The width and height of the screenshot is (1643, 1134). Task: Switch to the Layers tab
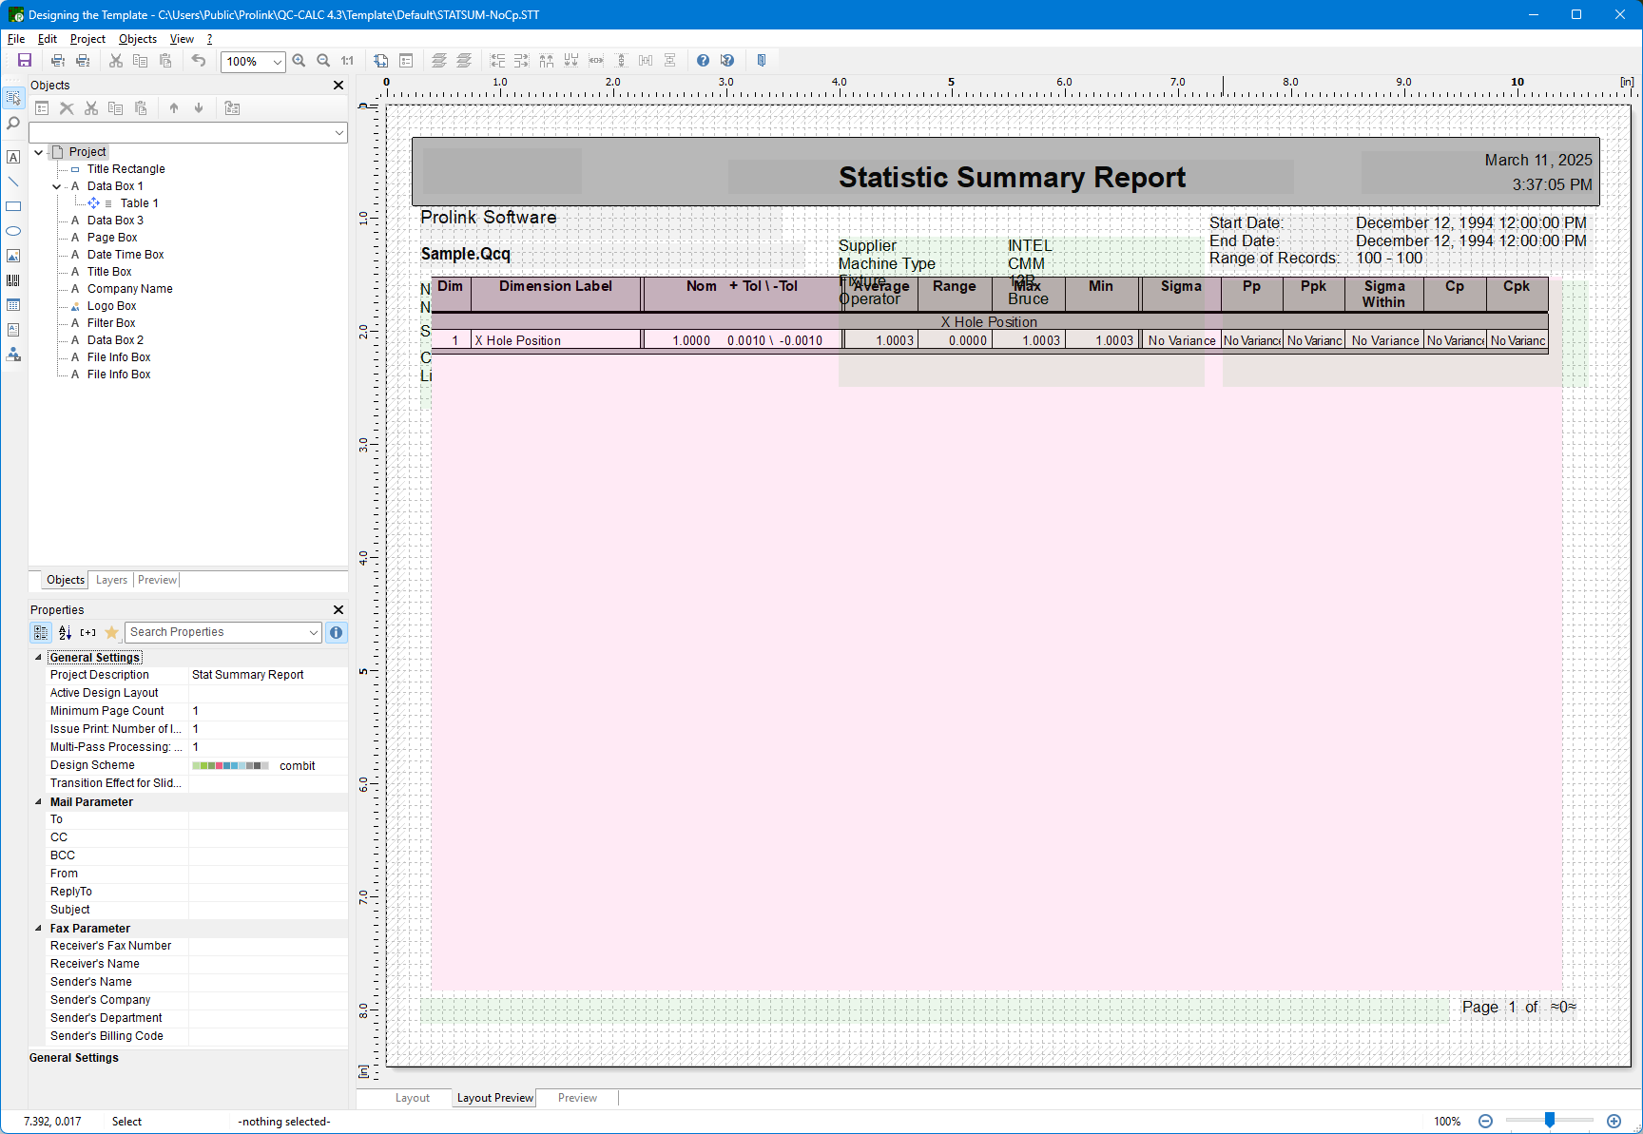point(111,580)
